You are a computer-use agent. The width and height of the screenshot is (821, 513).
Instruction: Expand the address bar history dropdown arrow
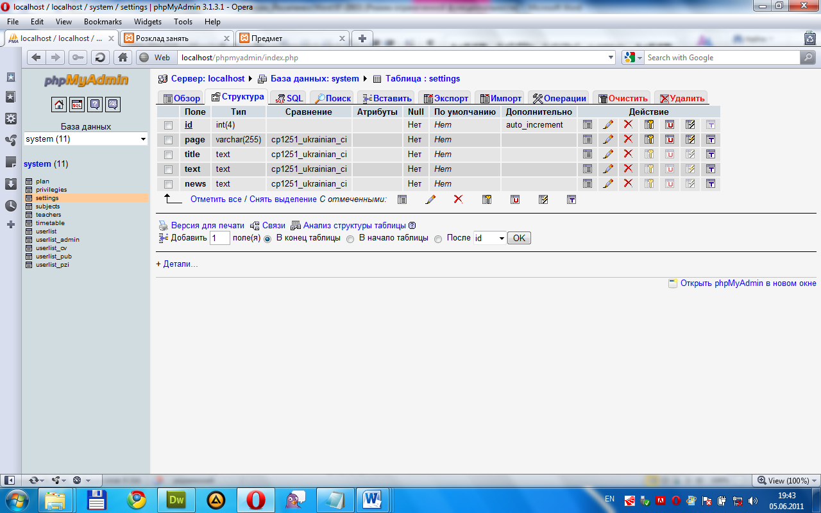pos(611,58)
